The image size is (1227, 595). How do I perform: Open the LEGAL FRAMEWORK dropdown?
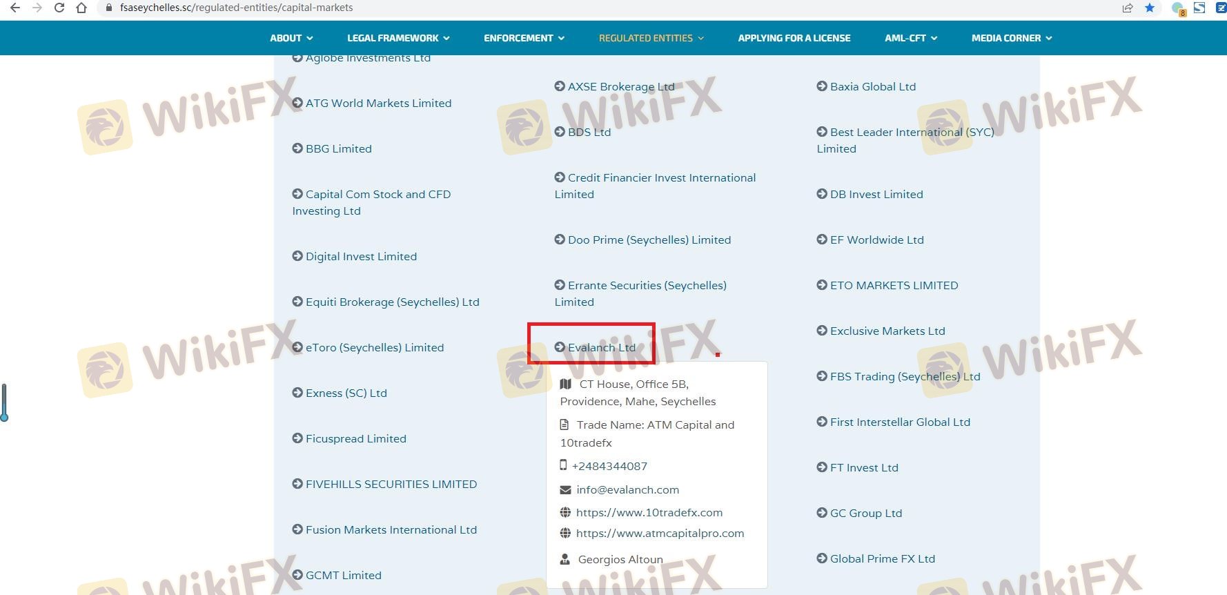398,38
